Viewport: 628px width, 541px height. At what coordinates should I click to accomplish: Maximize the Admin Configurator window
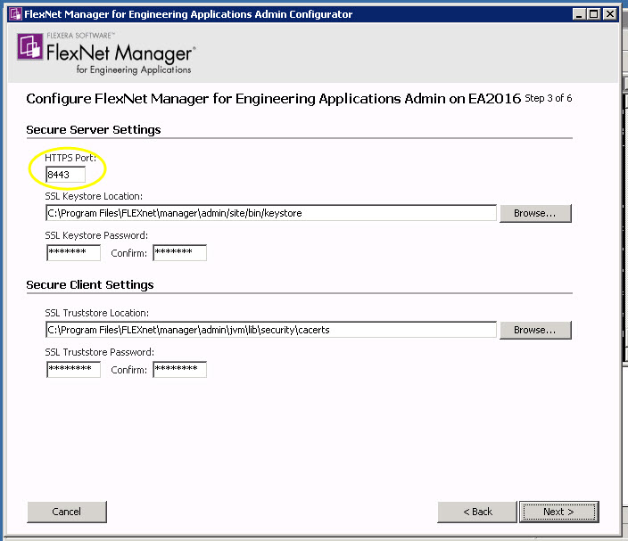(593, 14)
